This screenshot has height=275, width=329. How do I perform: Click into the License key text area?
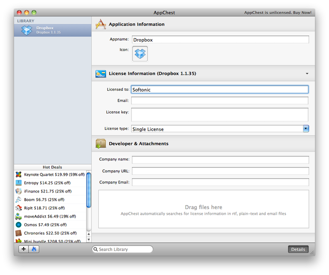[220, 114]
